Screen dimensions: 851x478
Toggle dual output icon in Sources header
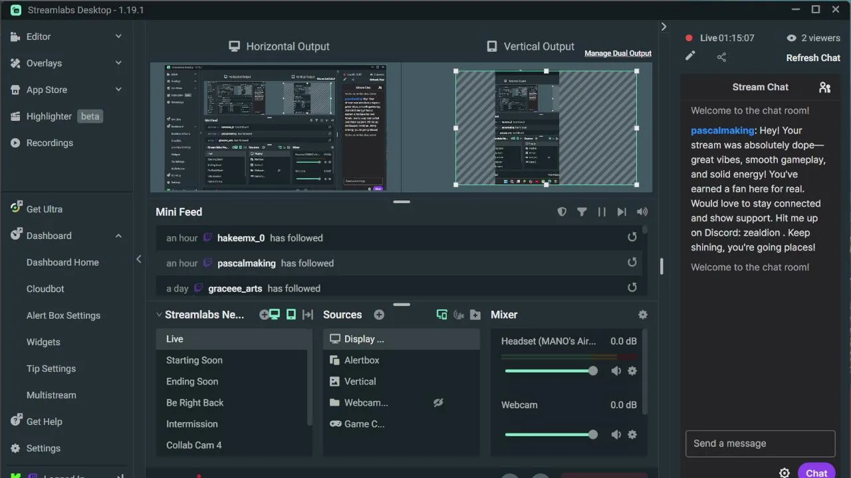coord(441,315)
